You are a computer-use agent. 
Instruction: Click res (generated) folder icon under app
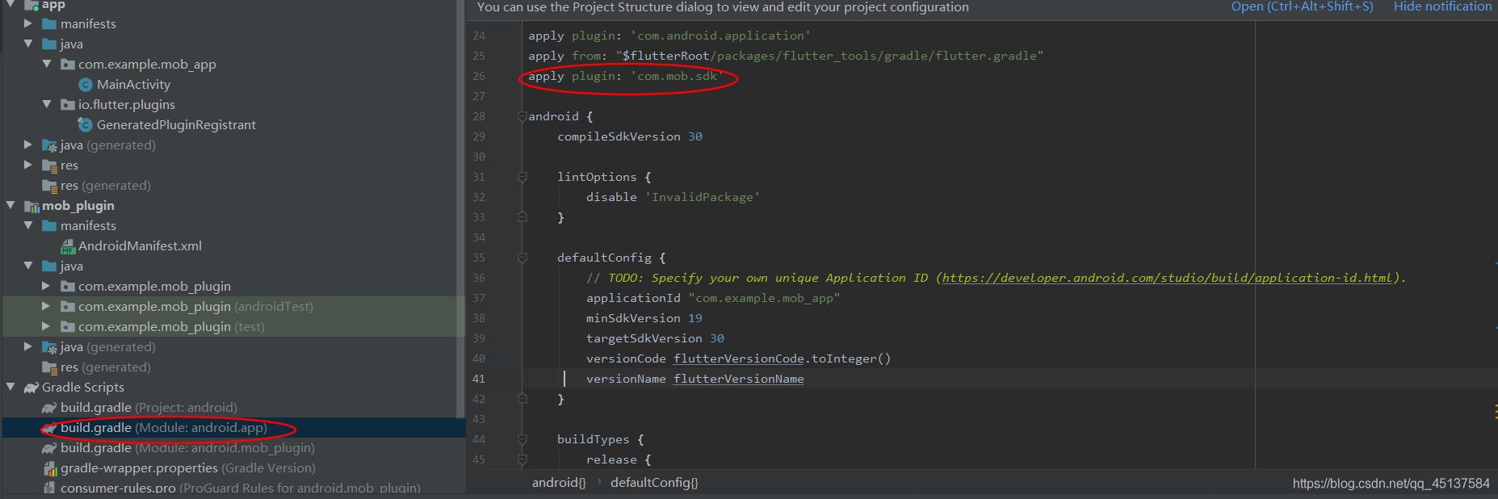click(49, 186)
